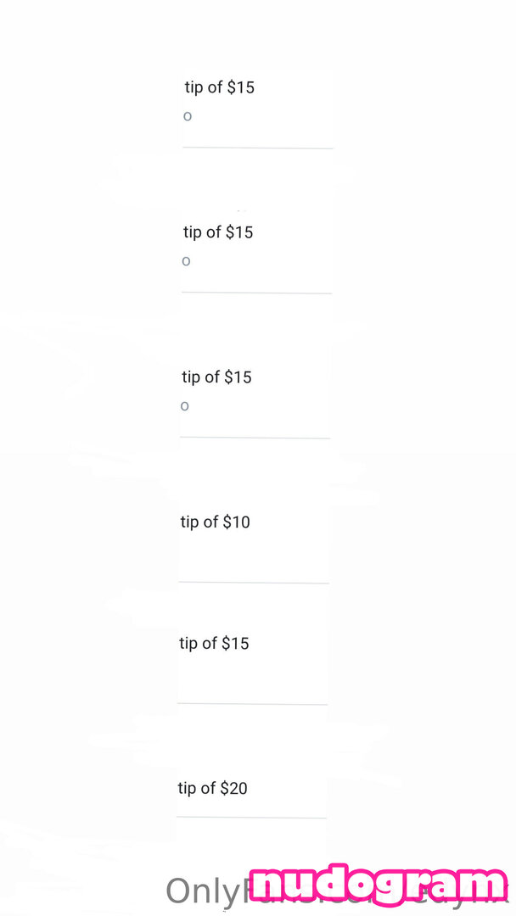This screenshot has height=916, width=516.
Task: Select the third "tip of $15" message
Action: tap(216, 377)
